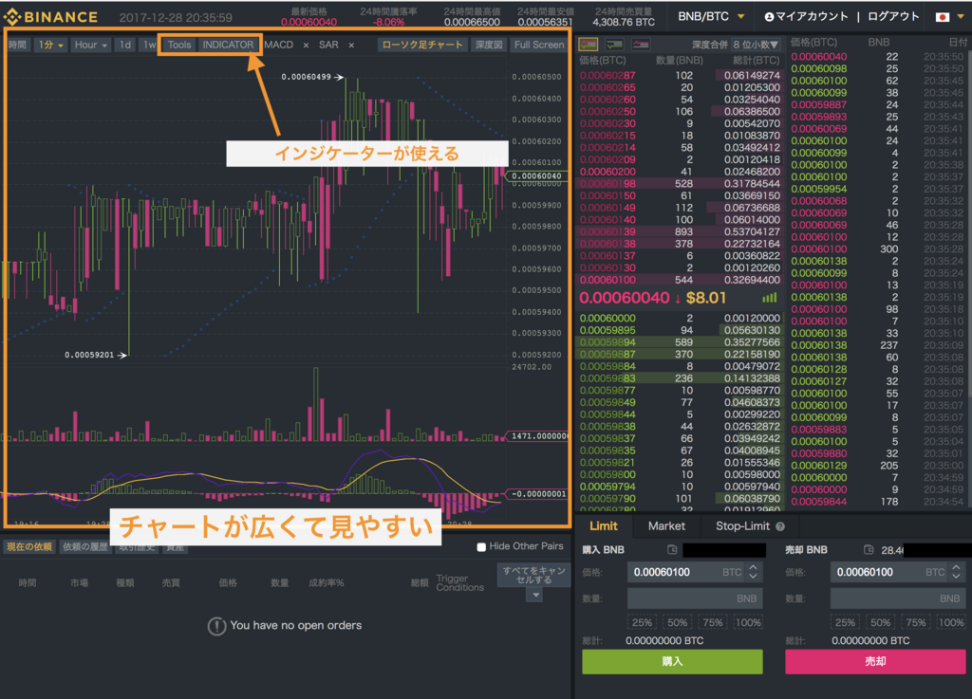The image size is (972, 699).
Task: Set buy amount to 50%
Action: [677, 622]
